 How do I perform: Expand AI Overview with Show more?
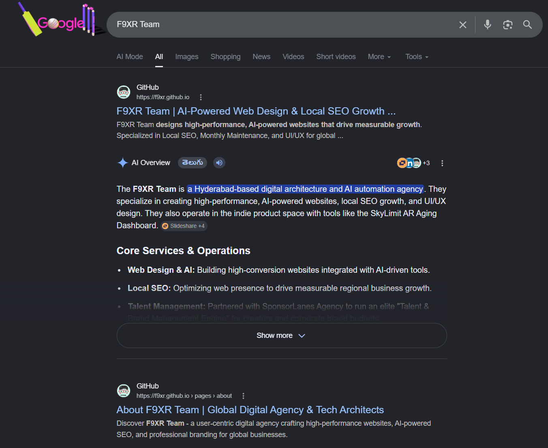pos(282,335)
